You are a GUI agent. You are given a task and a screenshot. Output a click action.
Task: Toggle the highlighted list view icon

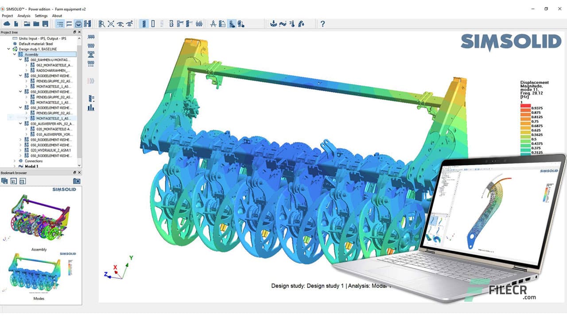pyautogui.click(x=61, y=23)
